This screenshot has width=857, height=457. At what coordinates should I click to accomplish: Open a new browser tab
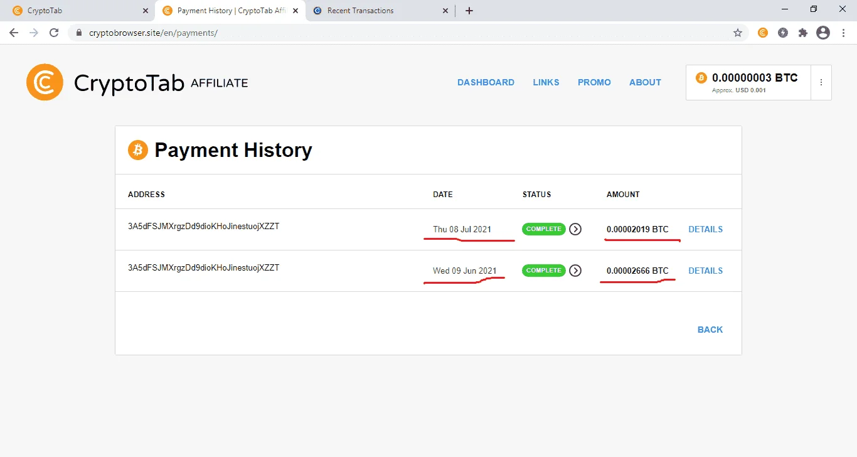click(x=469, y=11)
